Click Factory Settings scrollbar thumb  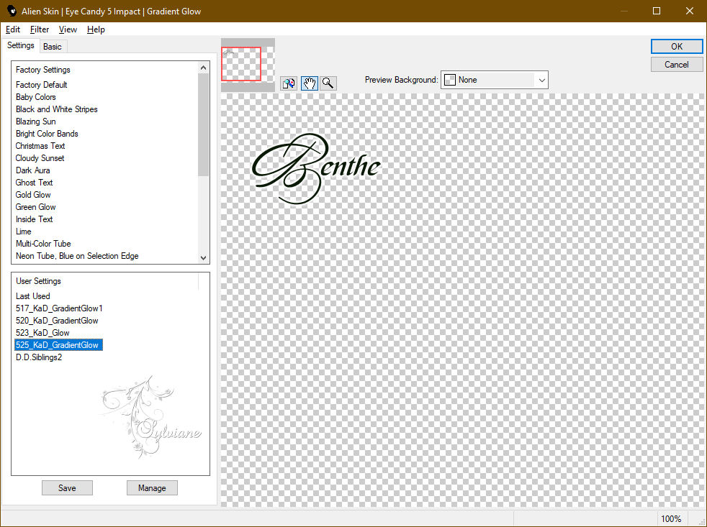(203, 124)
